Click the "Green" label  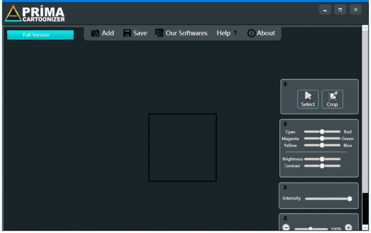[348, 139]
